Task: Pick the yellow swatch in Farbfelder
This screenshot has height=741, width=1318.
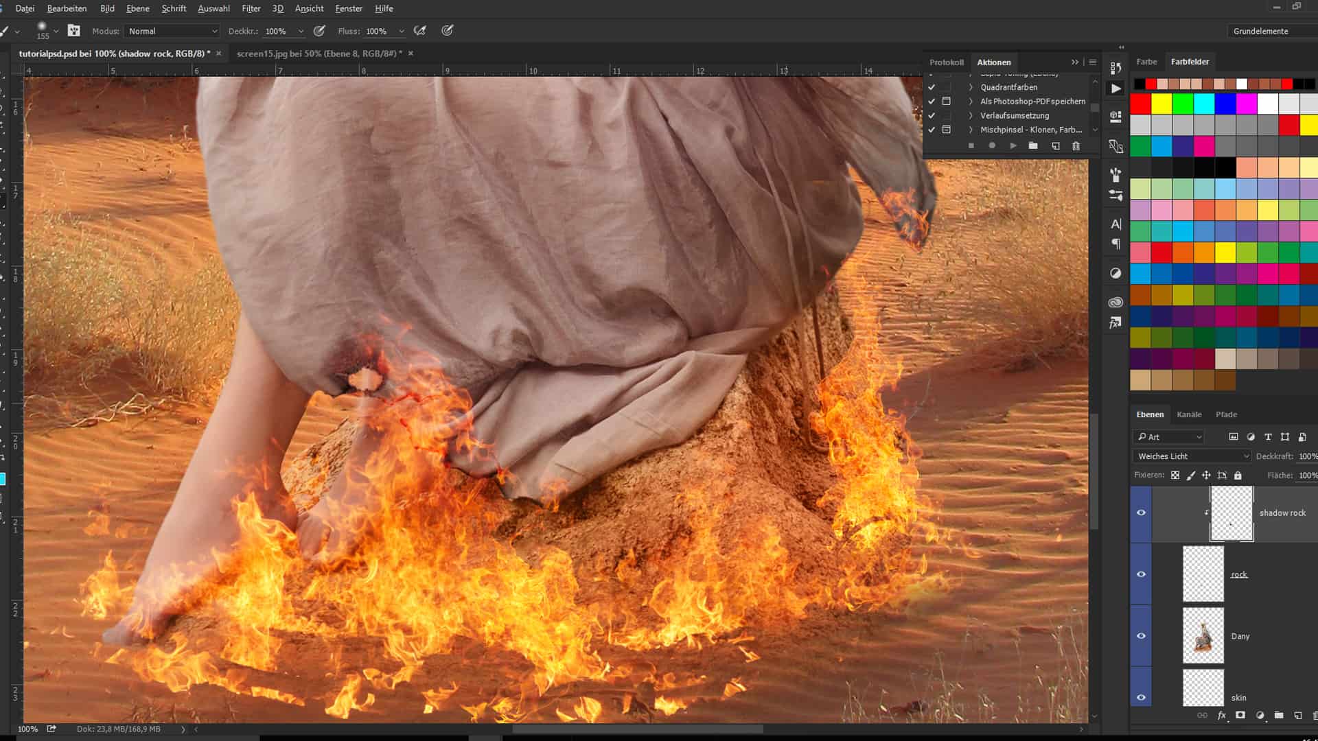Action: (x=1161, y=104)
